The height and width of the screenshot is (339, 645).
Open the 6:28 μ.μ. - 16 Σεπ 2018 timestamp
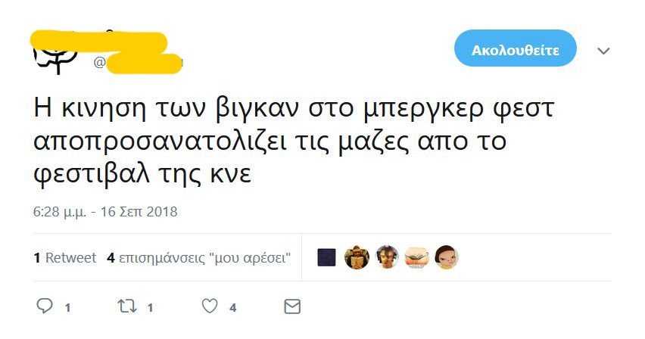[106, 212]
